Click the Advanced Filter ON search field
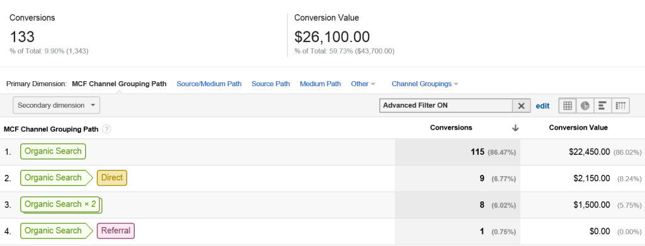 [446, 106]
